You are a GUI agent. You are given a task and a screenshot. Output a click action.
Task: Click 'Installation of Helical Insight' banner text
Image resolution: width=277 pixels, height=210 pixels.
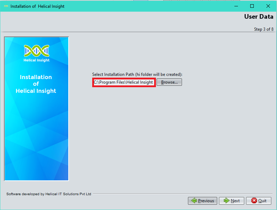(x=36, y=84)
